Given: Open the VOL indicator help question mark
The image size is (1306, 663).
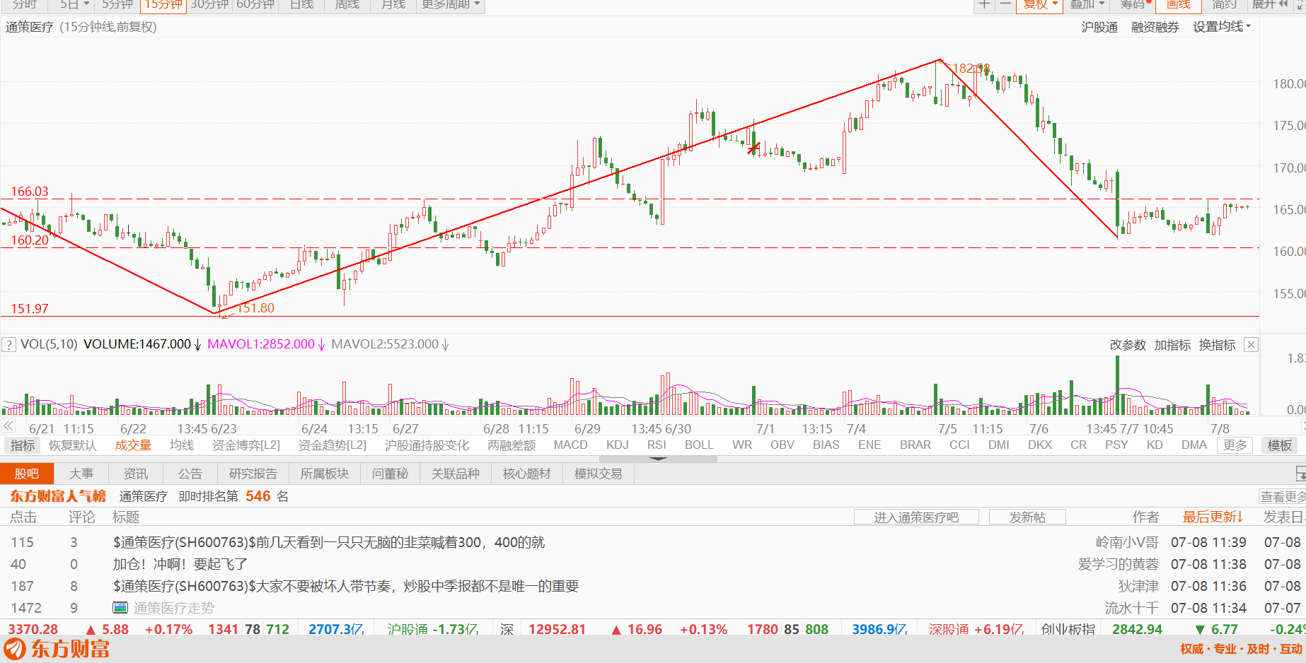Looking at the screenshot, I should click(x=8, y=345).
